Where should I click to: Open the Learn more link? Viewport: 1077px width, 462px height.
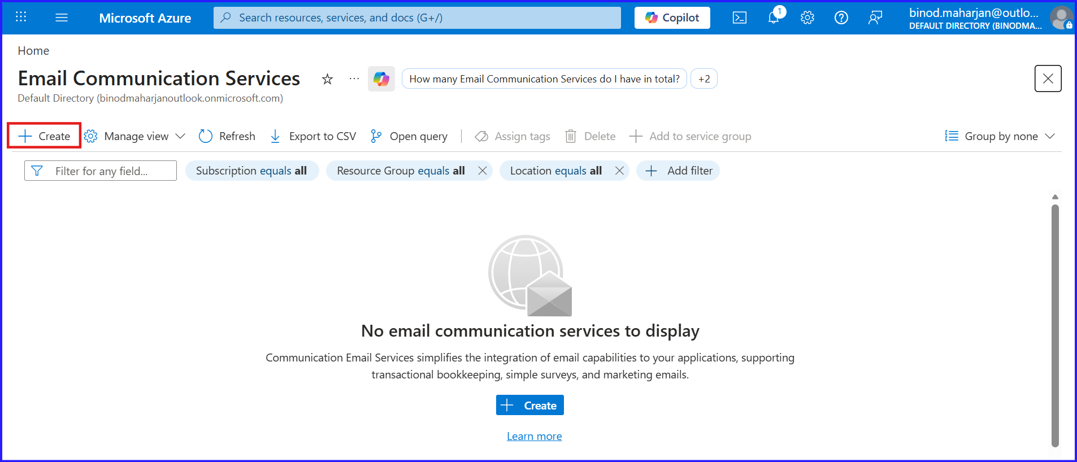(535, 436)
